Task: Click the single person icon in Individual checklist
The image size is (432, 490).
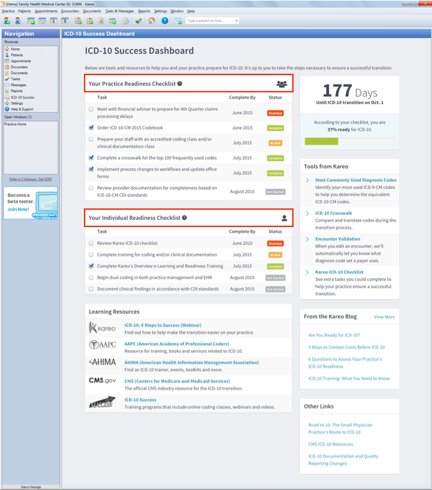Action: point(285,218)
